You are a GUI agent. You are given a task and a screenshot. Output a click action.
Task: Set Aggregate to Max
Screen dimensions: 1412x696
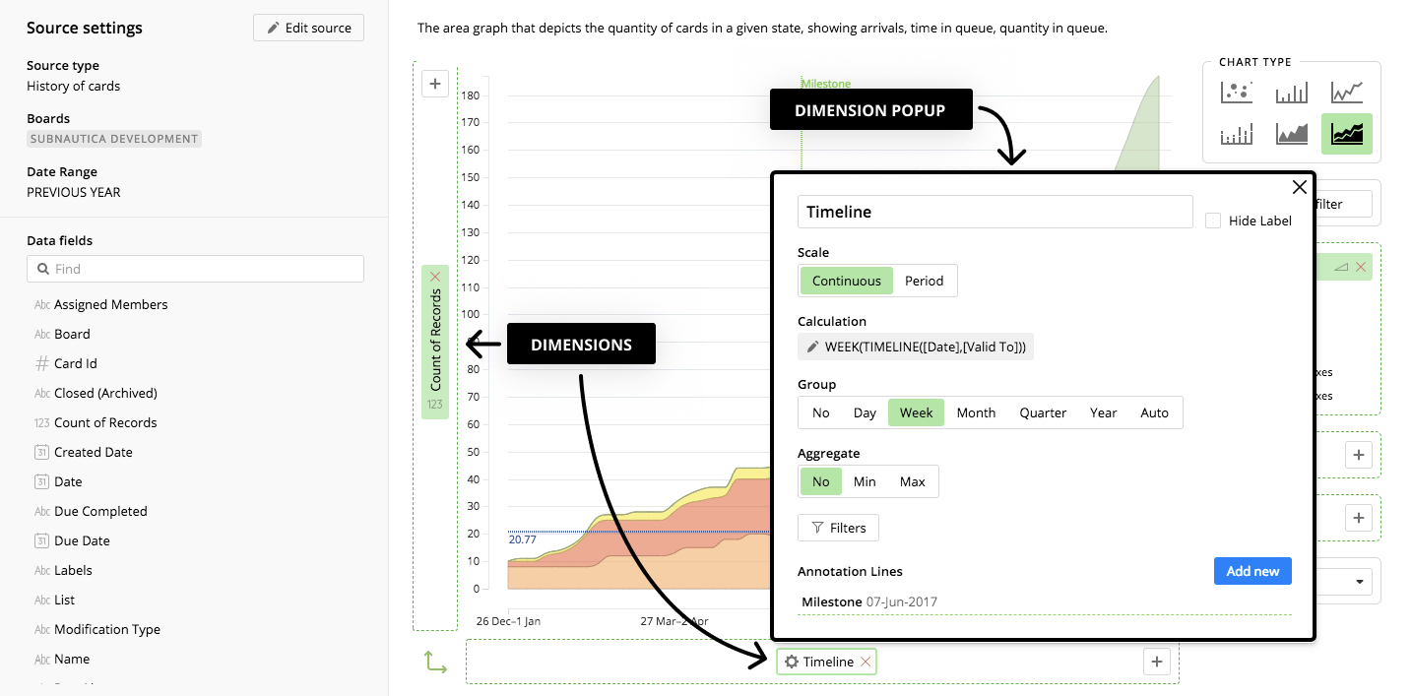[913, 481]
